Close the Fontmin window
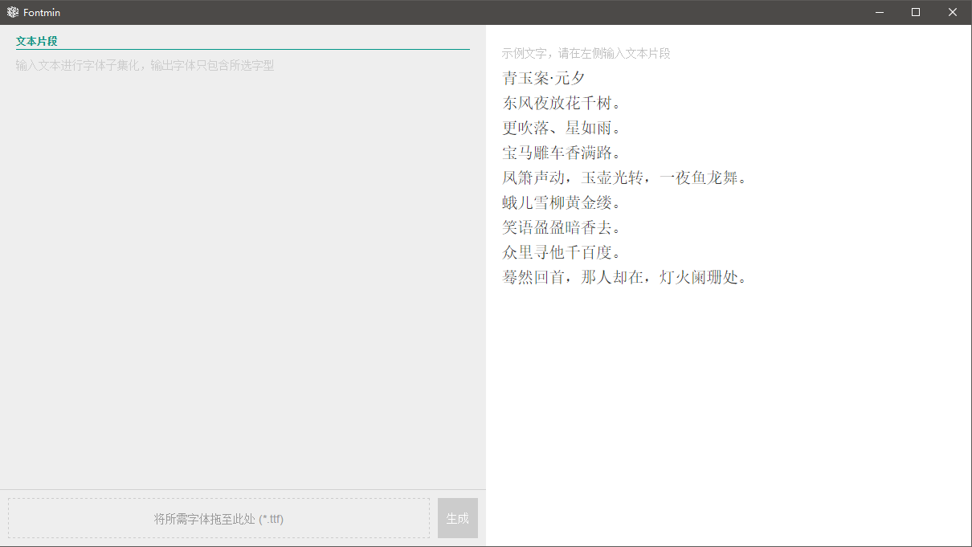The image size is (972, 547). point(953,12)
